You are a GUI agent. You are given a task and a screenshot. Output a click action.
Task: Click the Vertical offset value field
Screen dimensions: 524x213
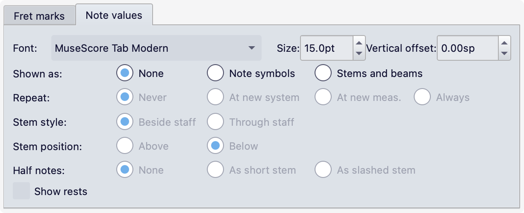467,48
